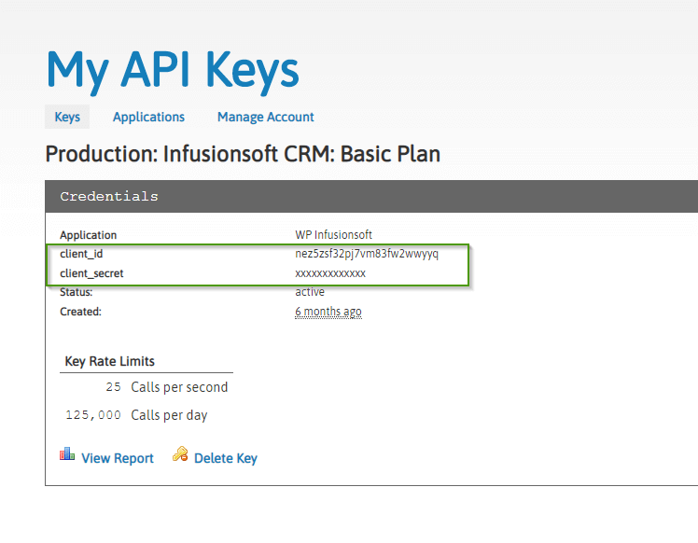Click the 'Calls per day' label

pos(169,415)
